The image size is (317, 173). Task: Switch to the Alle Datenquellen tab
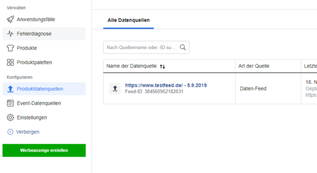pyautogui.click(x=129, y=20)
